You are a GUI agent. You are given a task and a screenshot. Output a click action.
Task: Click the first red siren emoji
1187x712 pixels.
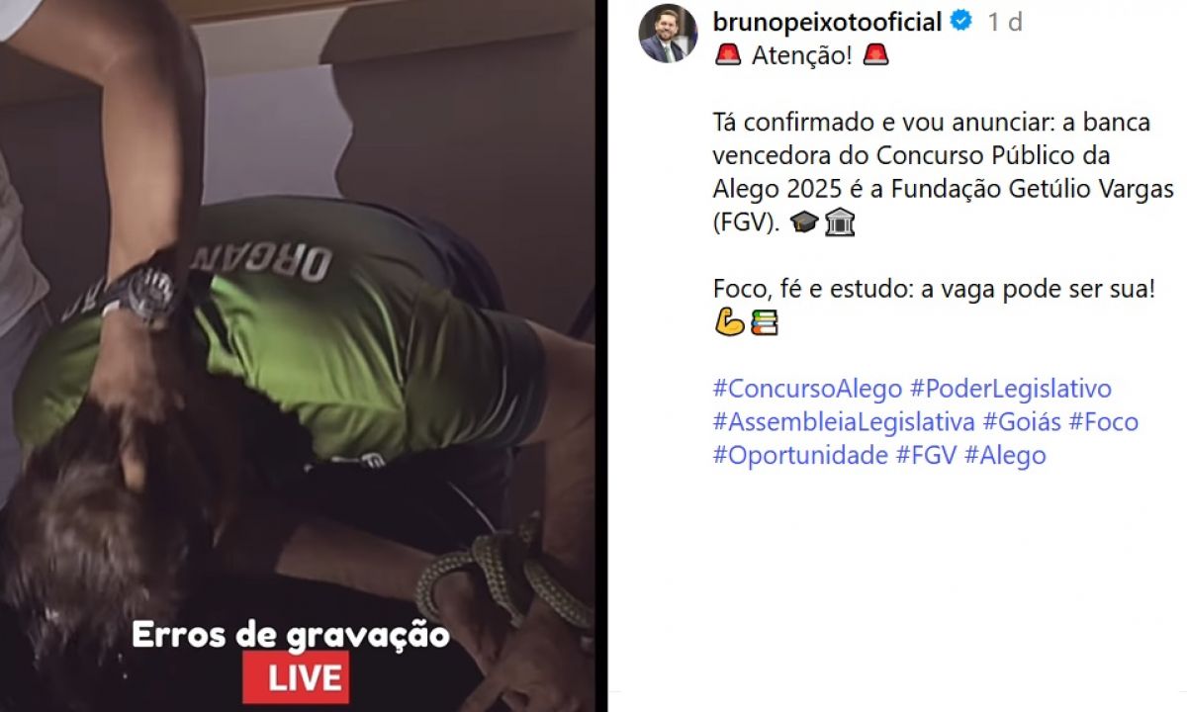coord(727,55)
